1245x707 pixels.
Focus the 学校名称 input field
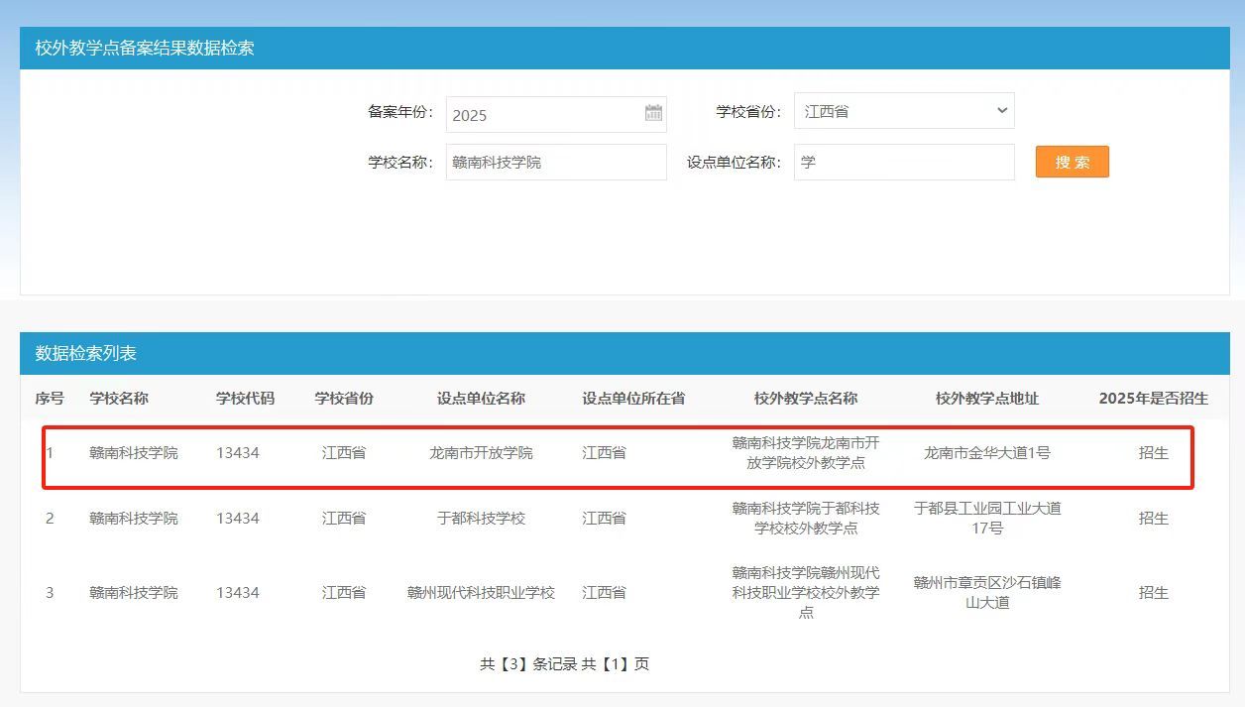pos(555,162)
